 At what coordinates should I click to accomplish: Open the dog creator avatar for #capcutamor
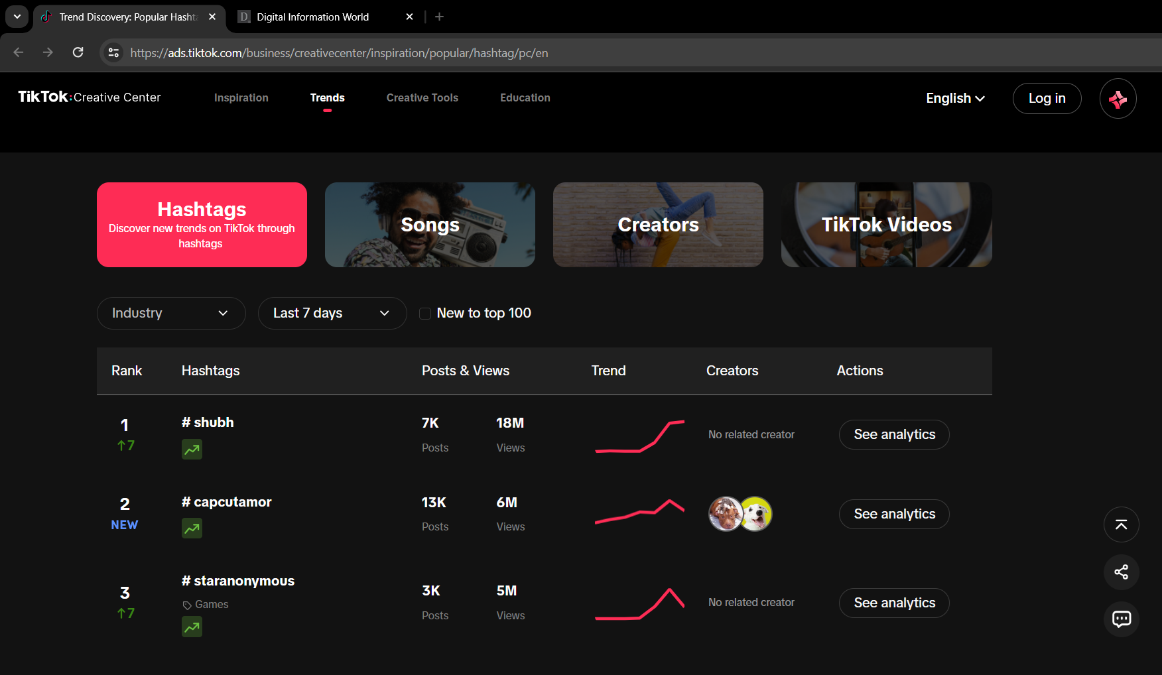coord(756,514)
